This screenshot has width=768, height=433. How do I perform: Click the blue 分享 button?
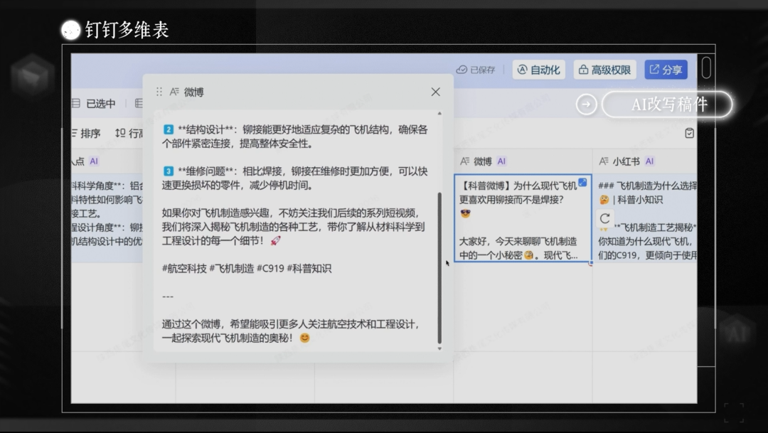[x=666, y=70]
